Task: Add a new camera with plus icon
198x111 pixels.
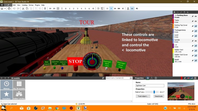Action: tap(93, 9)
